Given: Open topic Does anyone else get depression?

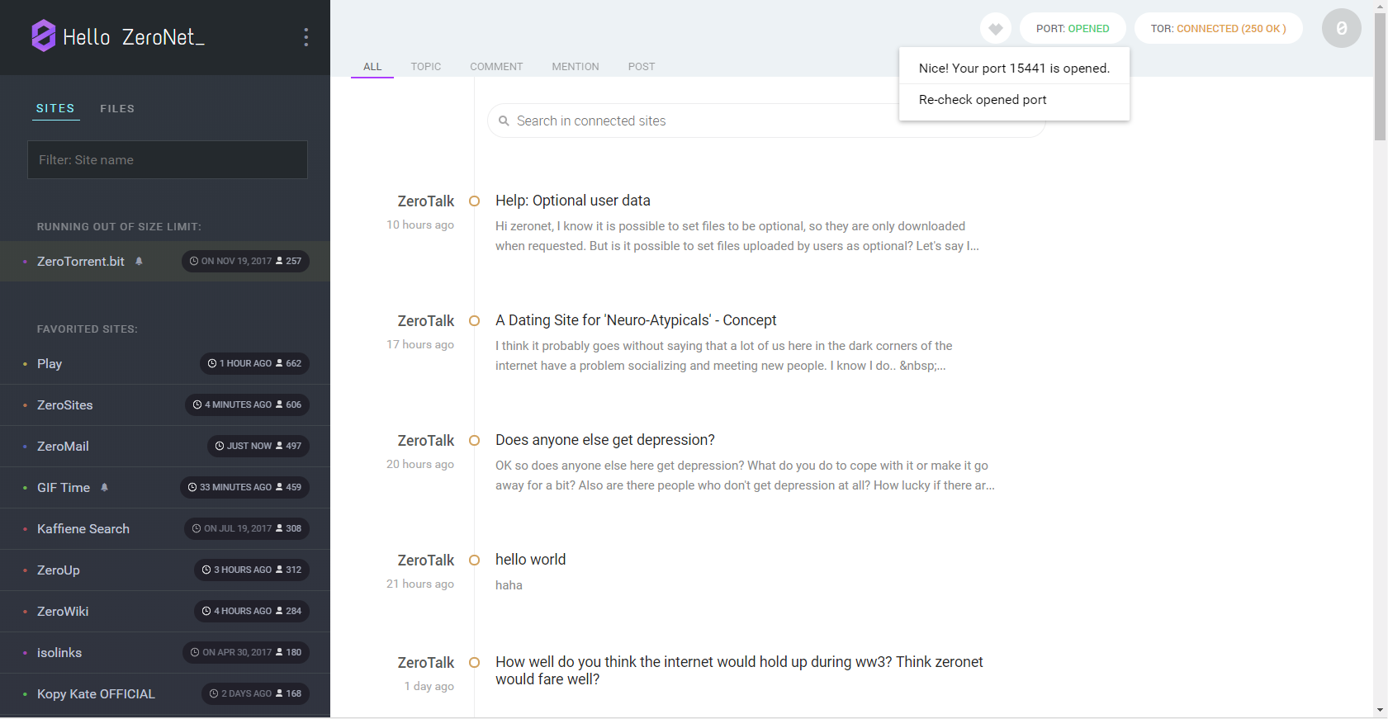Looking at the screenshot, I should [x=605, y=440].
